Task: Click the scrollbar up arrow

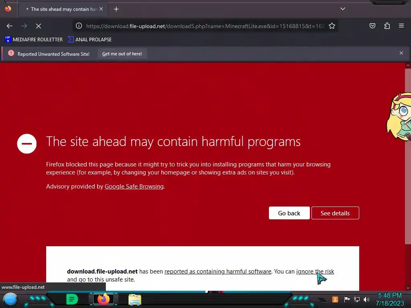Action: [x=408, y=65]
